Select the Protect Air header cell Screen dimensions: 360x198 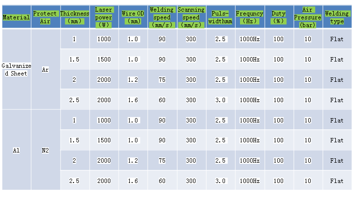[x=45, y=17]
